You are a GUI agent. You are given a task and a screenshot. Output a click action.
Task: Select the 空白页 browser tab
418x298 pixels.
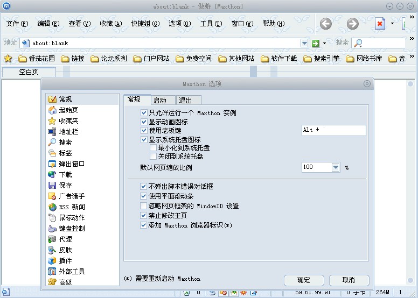click(29, 72)
